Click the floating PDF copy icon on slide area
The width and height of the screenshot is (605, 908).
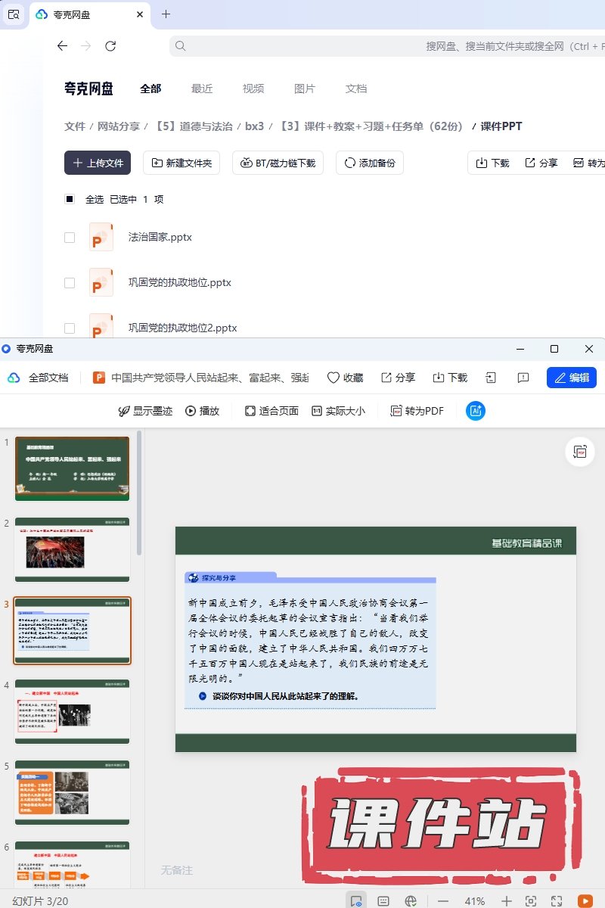pos(580,452)
